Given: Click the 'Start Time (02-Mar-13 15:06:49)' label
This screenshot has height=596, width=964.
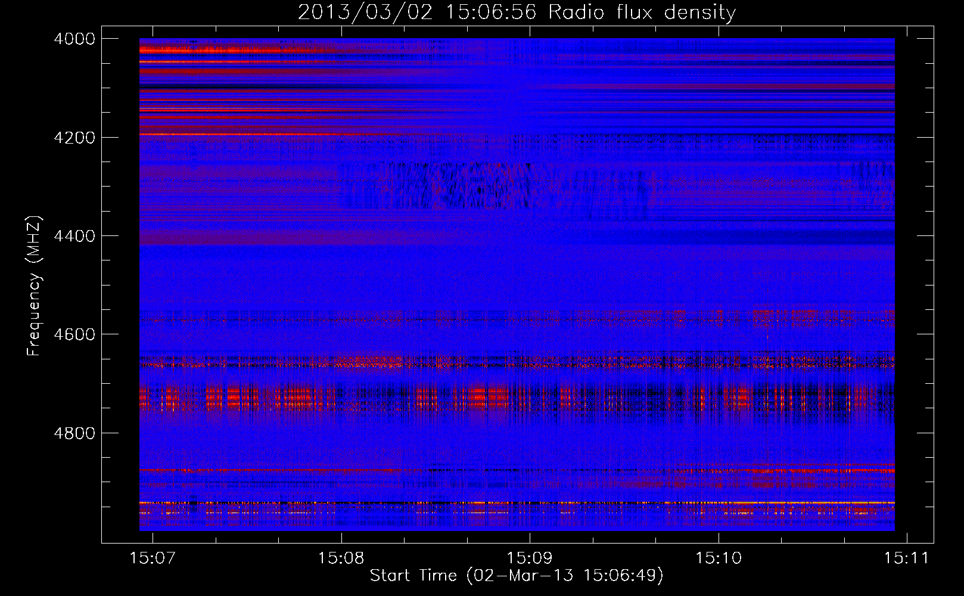Looking at the screenshot, I should click(x=517, y=575).
